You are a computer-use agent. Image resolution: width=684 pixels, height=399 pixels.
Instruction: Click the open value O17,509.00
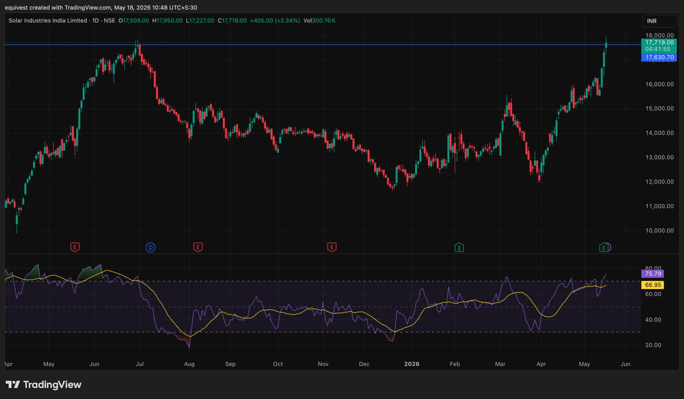134,21
